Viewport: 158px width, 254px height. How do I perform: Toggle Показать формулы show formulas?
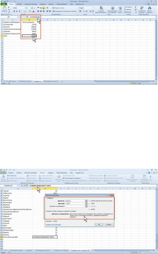click(111, 176)
